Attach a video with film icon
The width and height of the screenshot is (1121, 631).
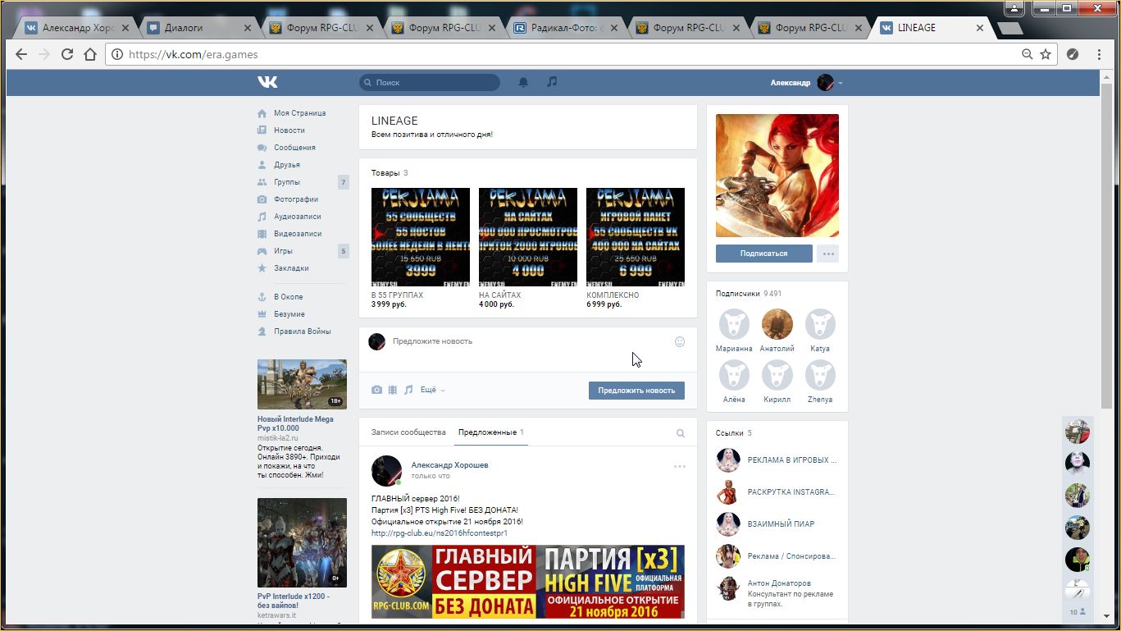click(x=393, y=390)
